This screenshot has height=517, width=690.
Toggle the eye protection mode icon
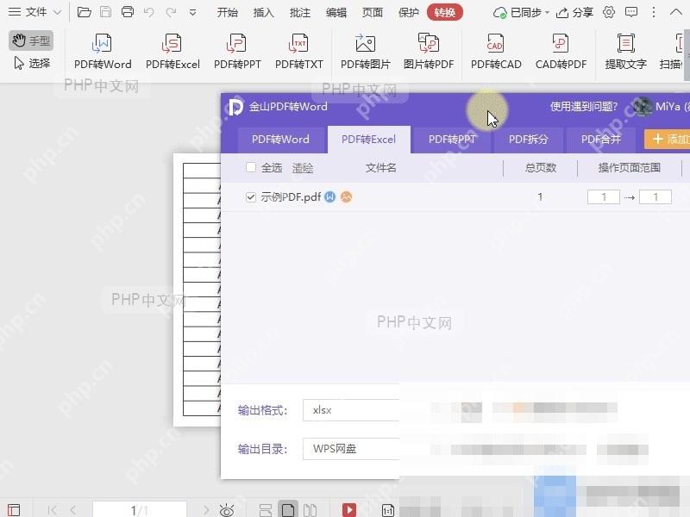pos(227,510)
